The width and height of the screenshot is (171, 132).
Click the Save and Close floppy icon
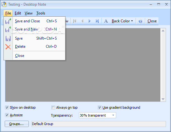click(8, 21)
